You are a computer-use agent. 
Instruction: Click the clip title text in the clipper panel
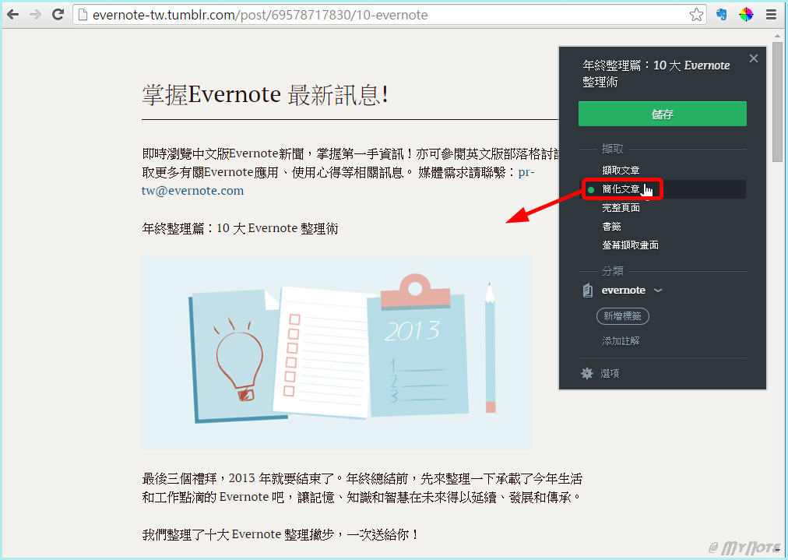[656, 73]
